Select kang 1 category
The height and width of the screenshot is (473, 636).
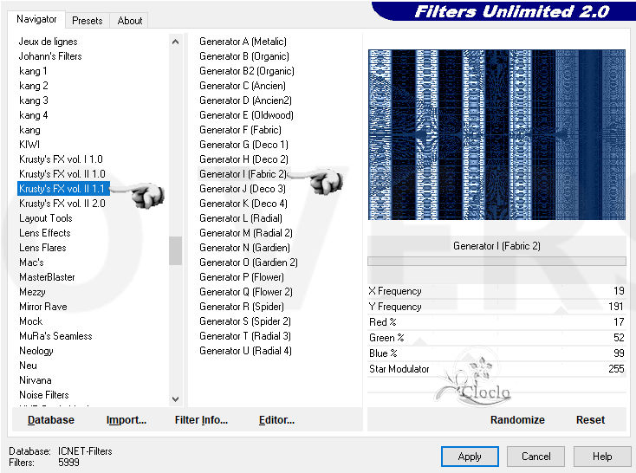[33, 71]
